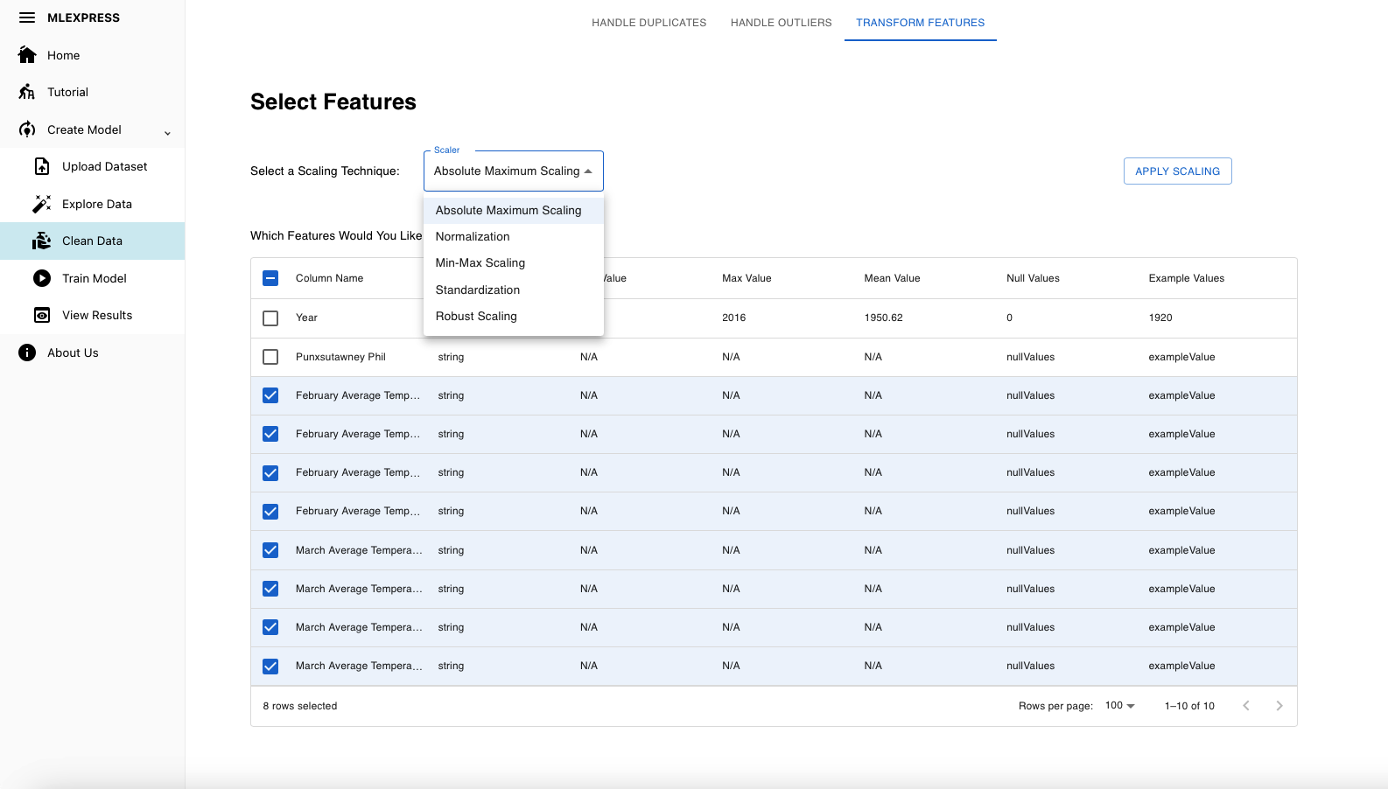Click the Home house icon
This screenshot has width=1388, height=789.
click(x=27, y=55)
